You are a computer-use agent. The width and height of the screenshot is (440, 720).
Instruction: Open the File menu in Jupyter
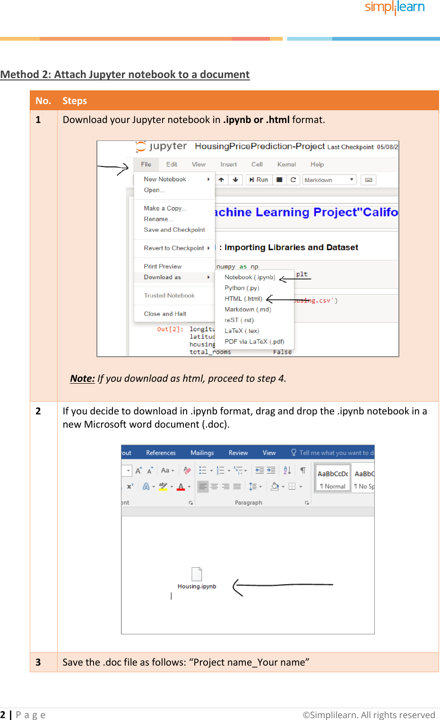(x=146, y=164)
